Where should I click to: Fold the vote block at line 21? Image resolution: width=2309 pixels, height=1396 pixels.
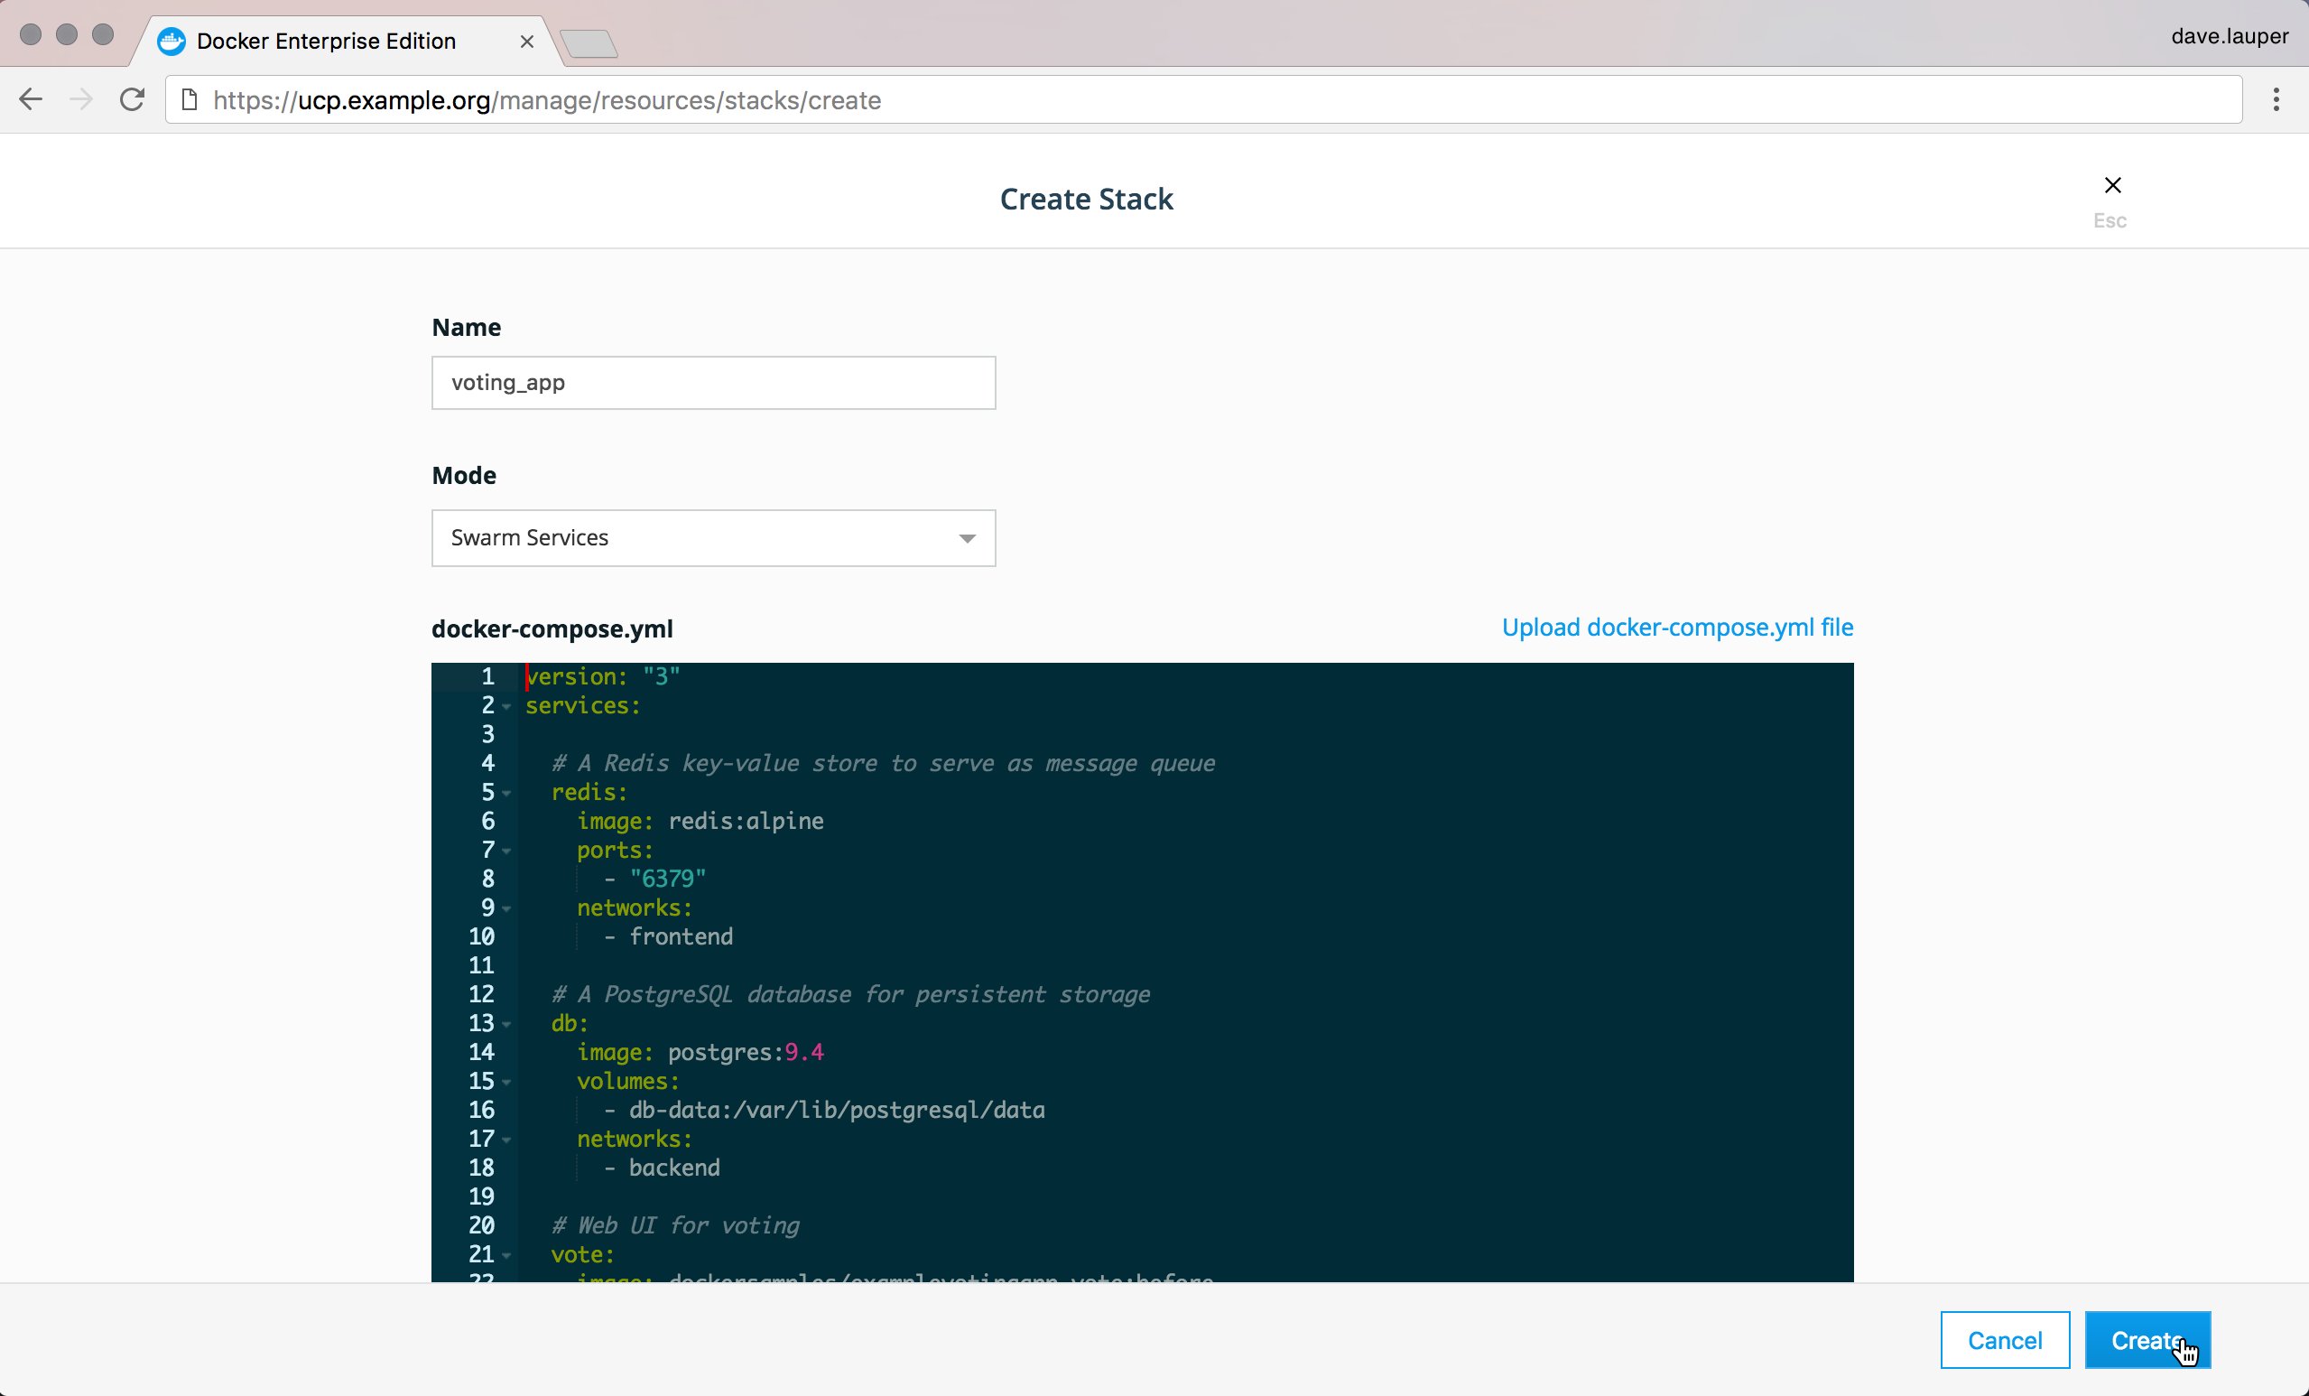pyautogui.click(x=507, y=1255)
